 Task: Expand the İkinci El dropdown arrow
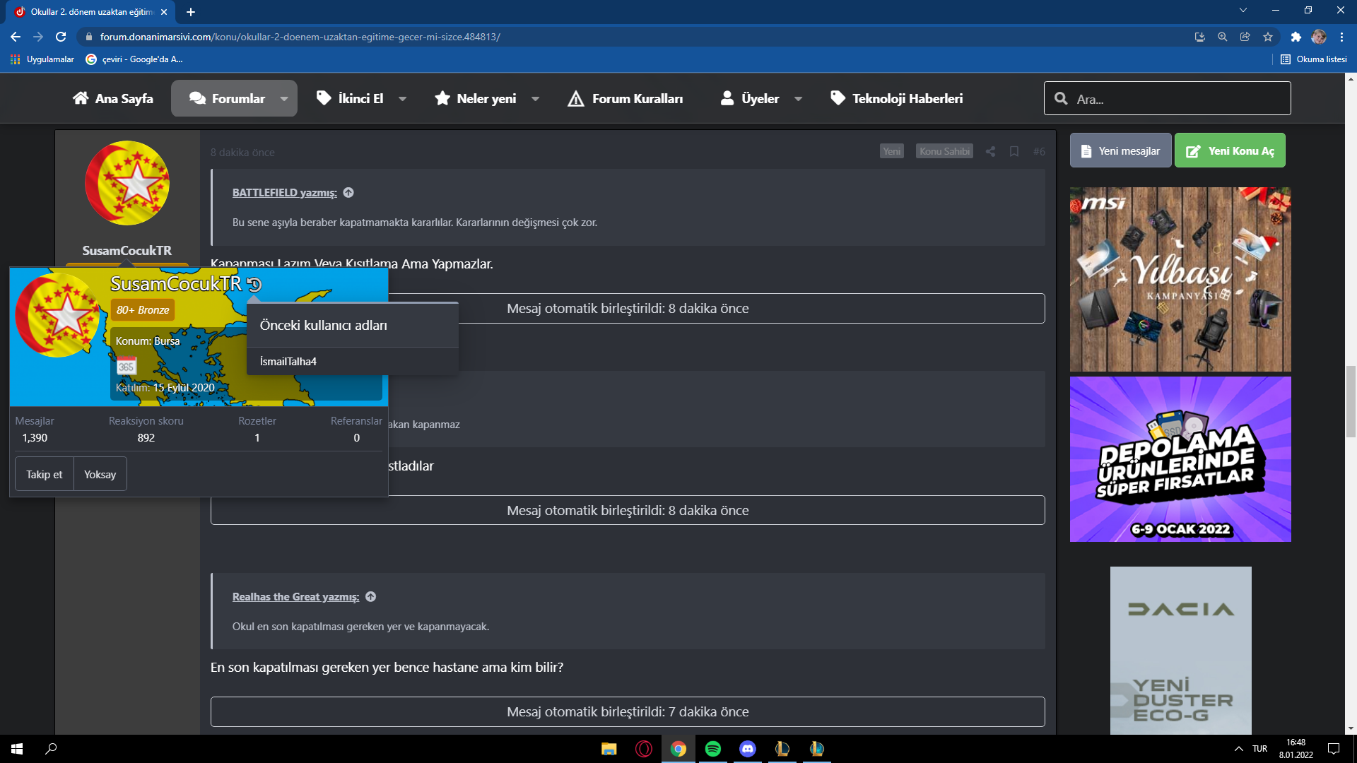[403, 99]
